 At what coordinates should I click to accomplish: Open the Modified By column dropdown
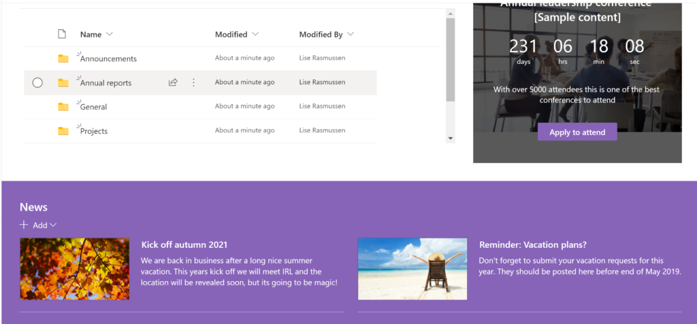351,34
